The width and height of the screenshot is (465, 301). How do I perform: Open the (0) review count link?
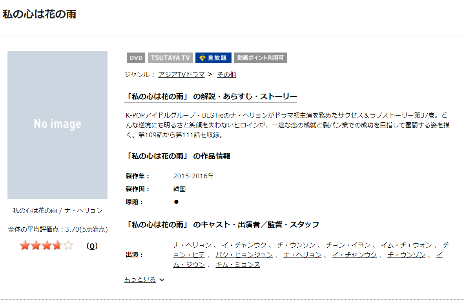91,246
